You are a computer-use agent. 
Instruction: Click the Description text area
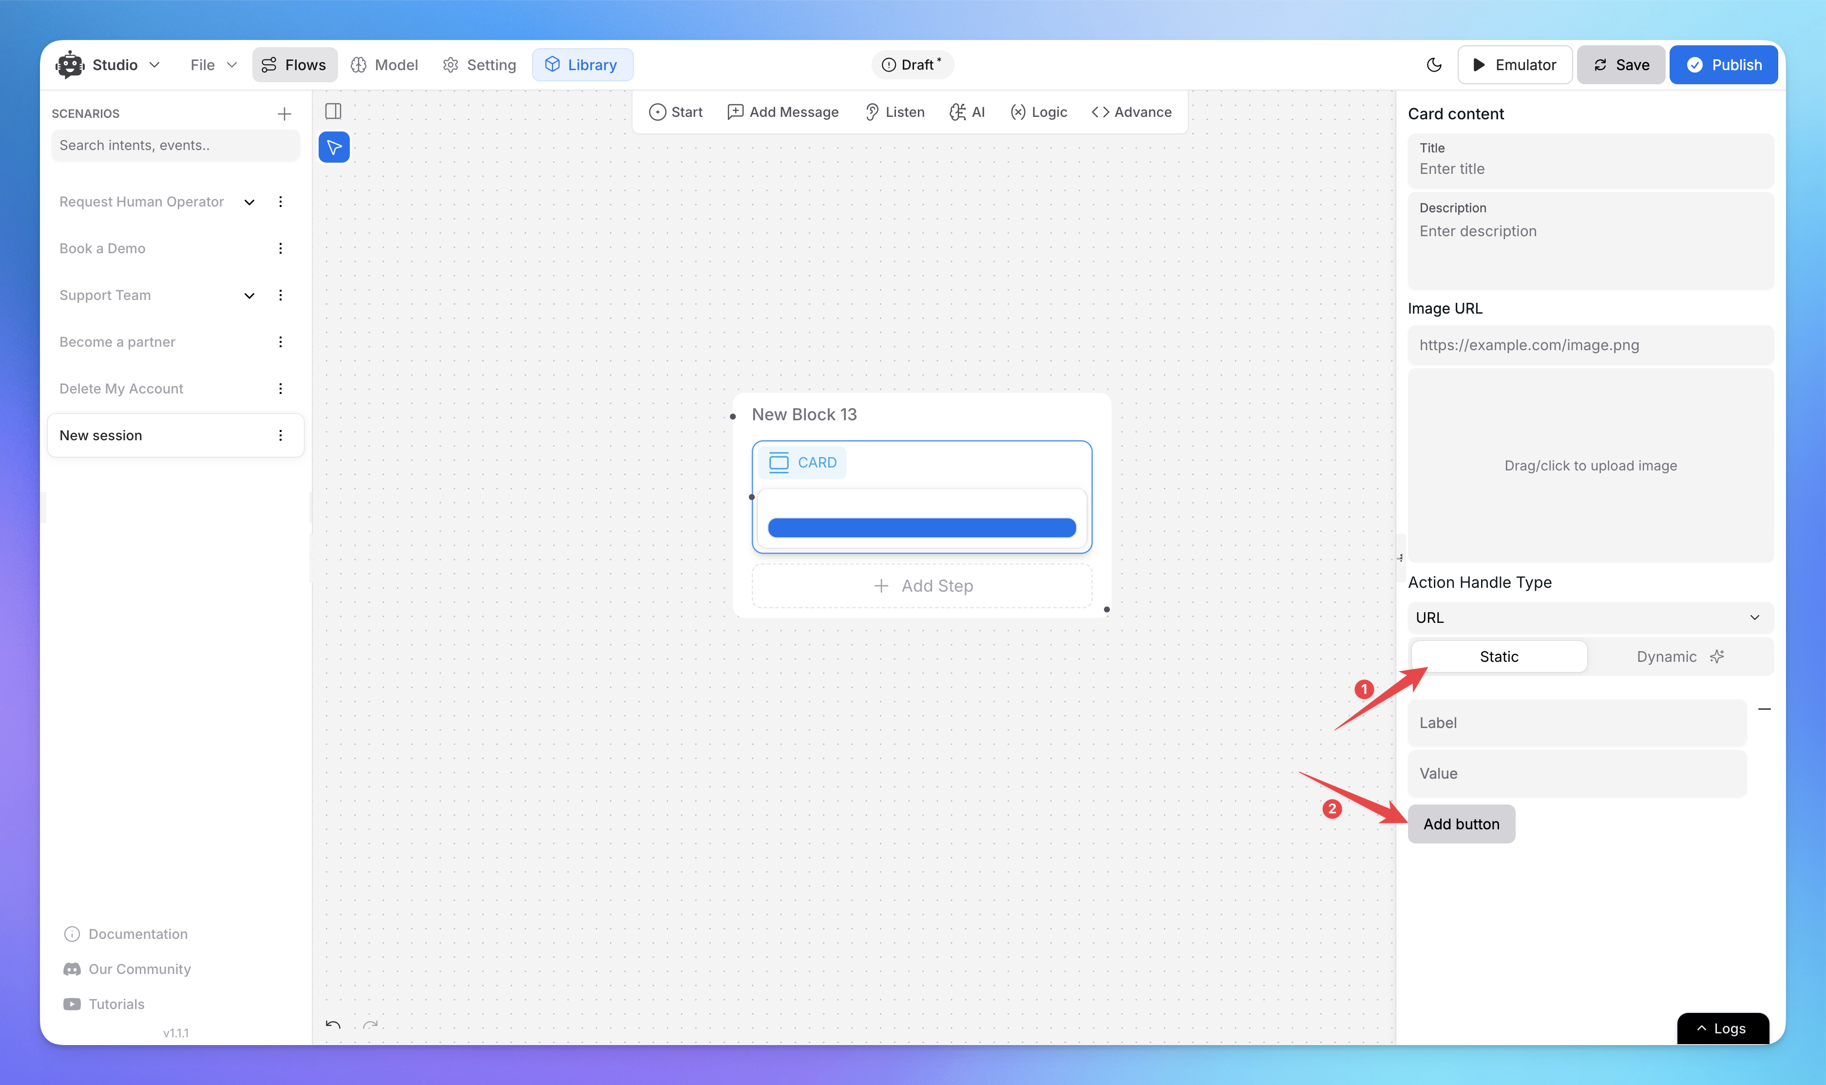tap(1591, 241)
